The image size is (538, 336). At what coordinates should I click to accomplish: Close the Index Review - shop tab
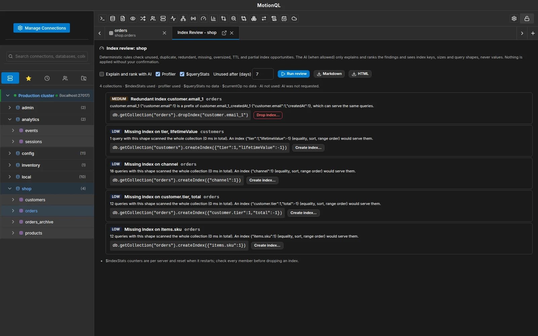point(232,33)
